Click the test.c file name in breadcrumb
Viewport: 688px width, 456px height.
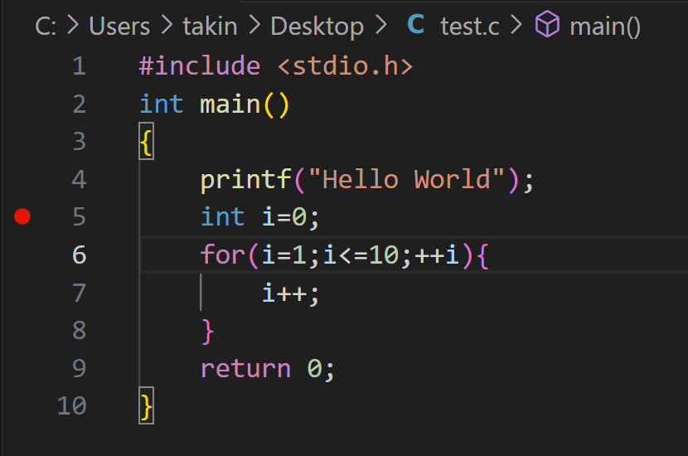[470, 27]
